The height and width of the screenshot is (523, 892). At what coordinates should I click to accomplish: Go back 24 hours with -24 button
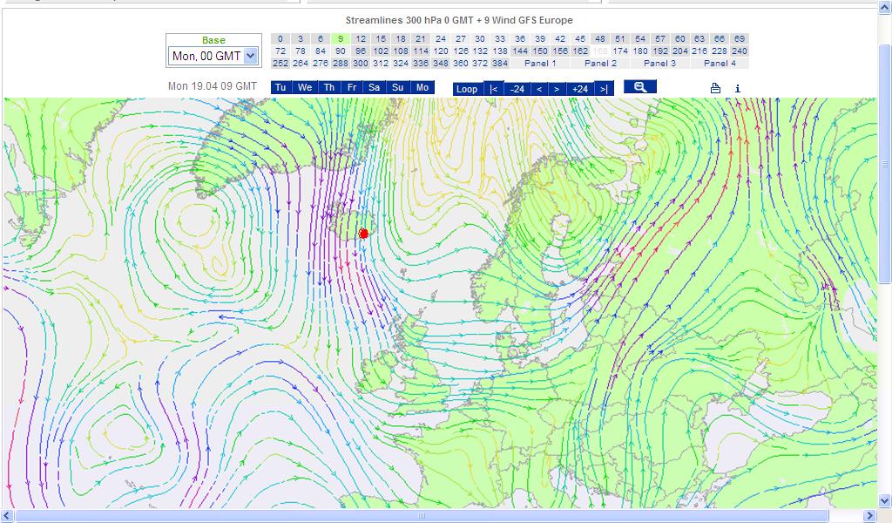pos(517,88)
